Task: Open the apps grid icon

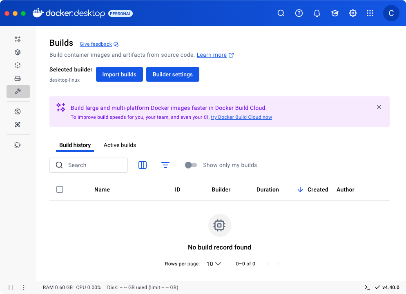Action: [370, 13]
